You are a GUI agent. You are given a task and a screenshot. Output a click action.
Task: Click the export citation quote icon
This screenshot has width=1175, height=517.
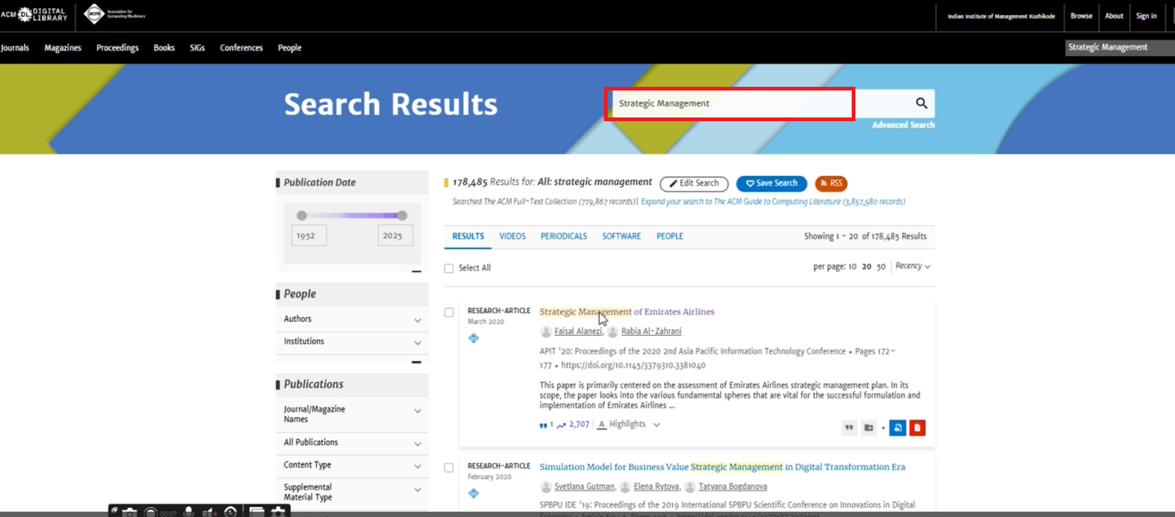tap(849, 428)
